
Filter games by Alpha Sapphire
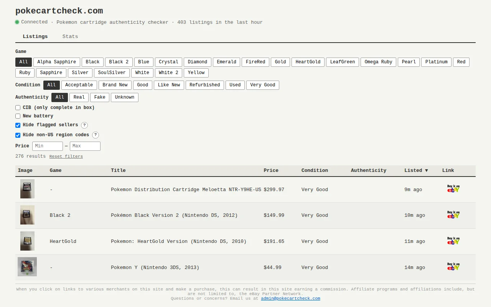click(57, 62)
